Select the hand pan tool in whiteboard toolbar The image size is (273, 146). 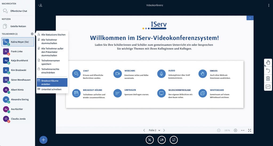tap(268, 62)
